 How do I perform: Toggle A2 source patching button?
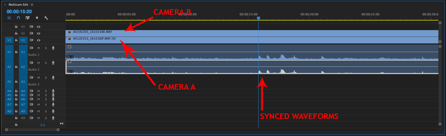(9, 67)
